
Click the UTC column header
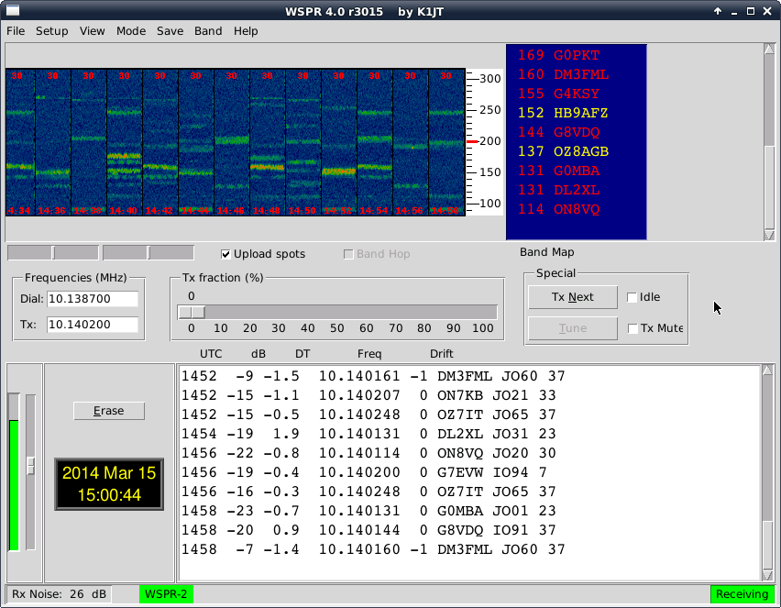(211, 354)
